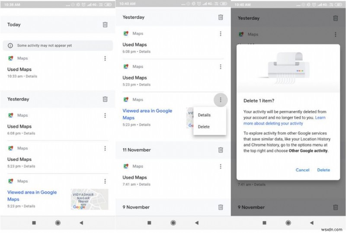The height and width of the screenshot is (233, 346).
Task: Tap Maps icon above 7:41 am entry
Action: (x=126, y=166)
